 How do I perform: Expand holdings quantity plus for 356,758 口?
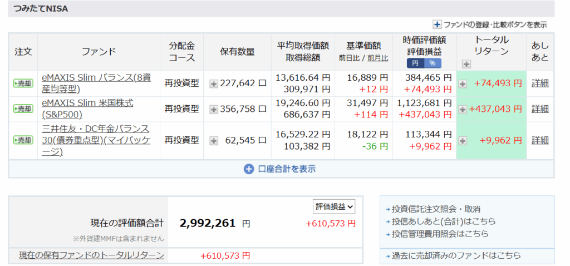pyautogui.click(x=214, y=109)
